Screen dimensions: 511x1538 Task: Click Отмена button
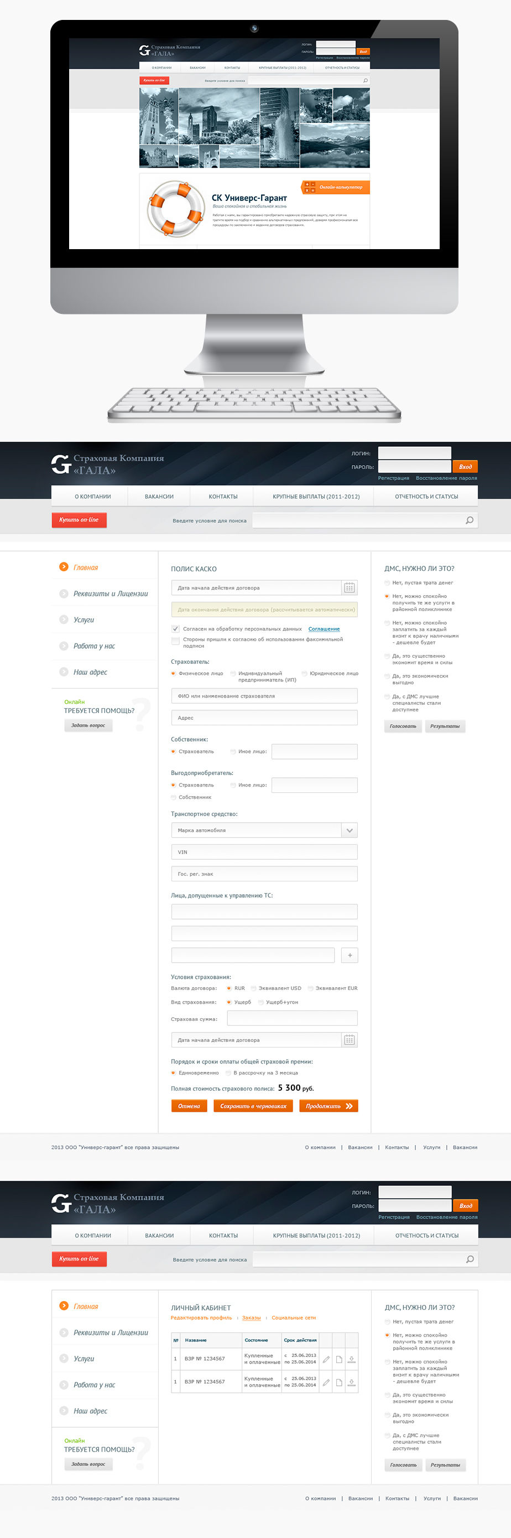[189, 1106]
